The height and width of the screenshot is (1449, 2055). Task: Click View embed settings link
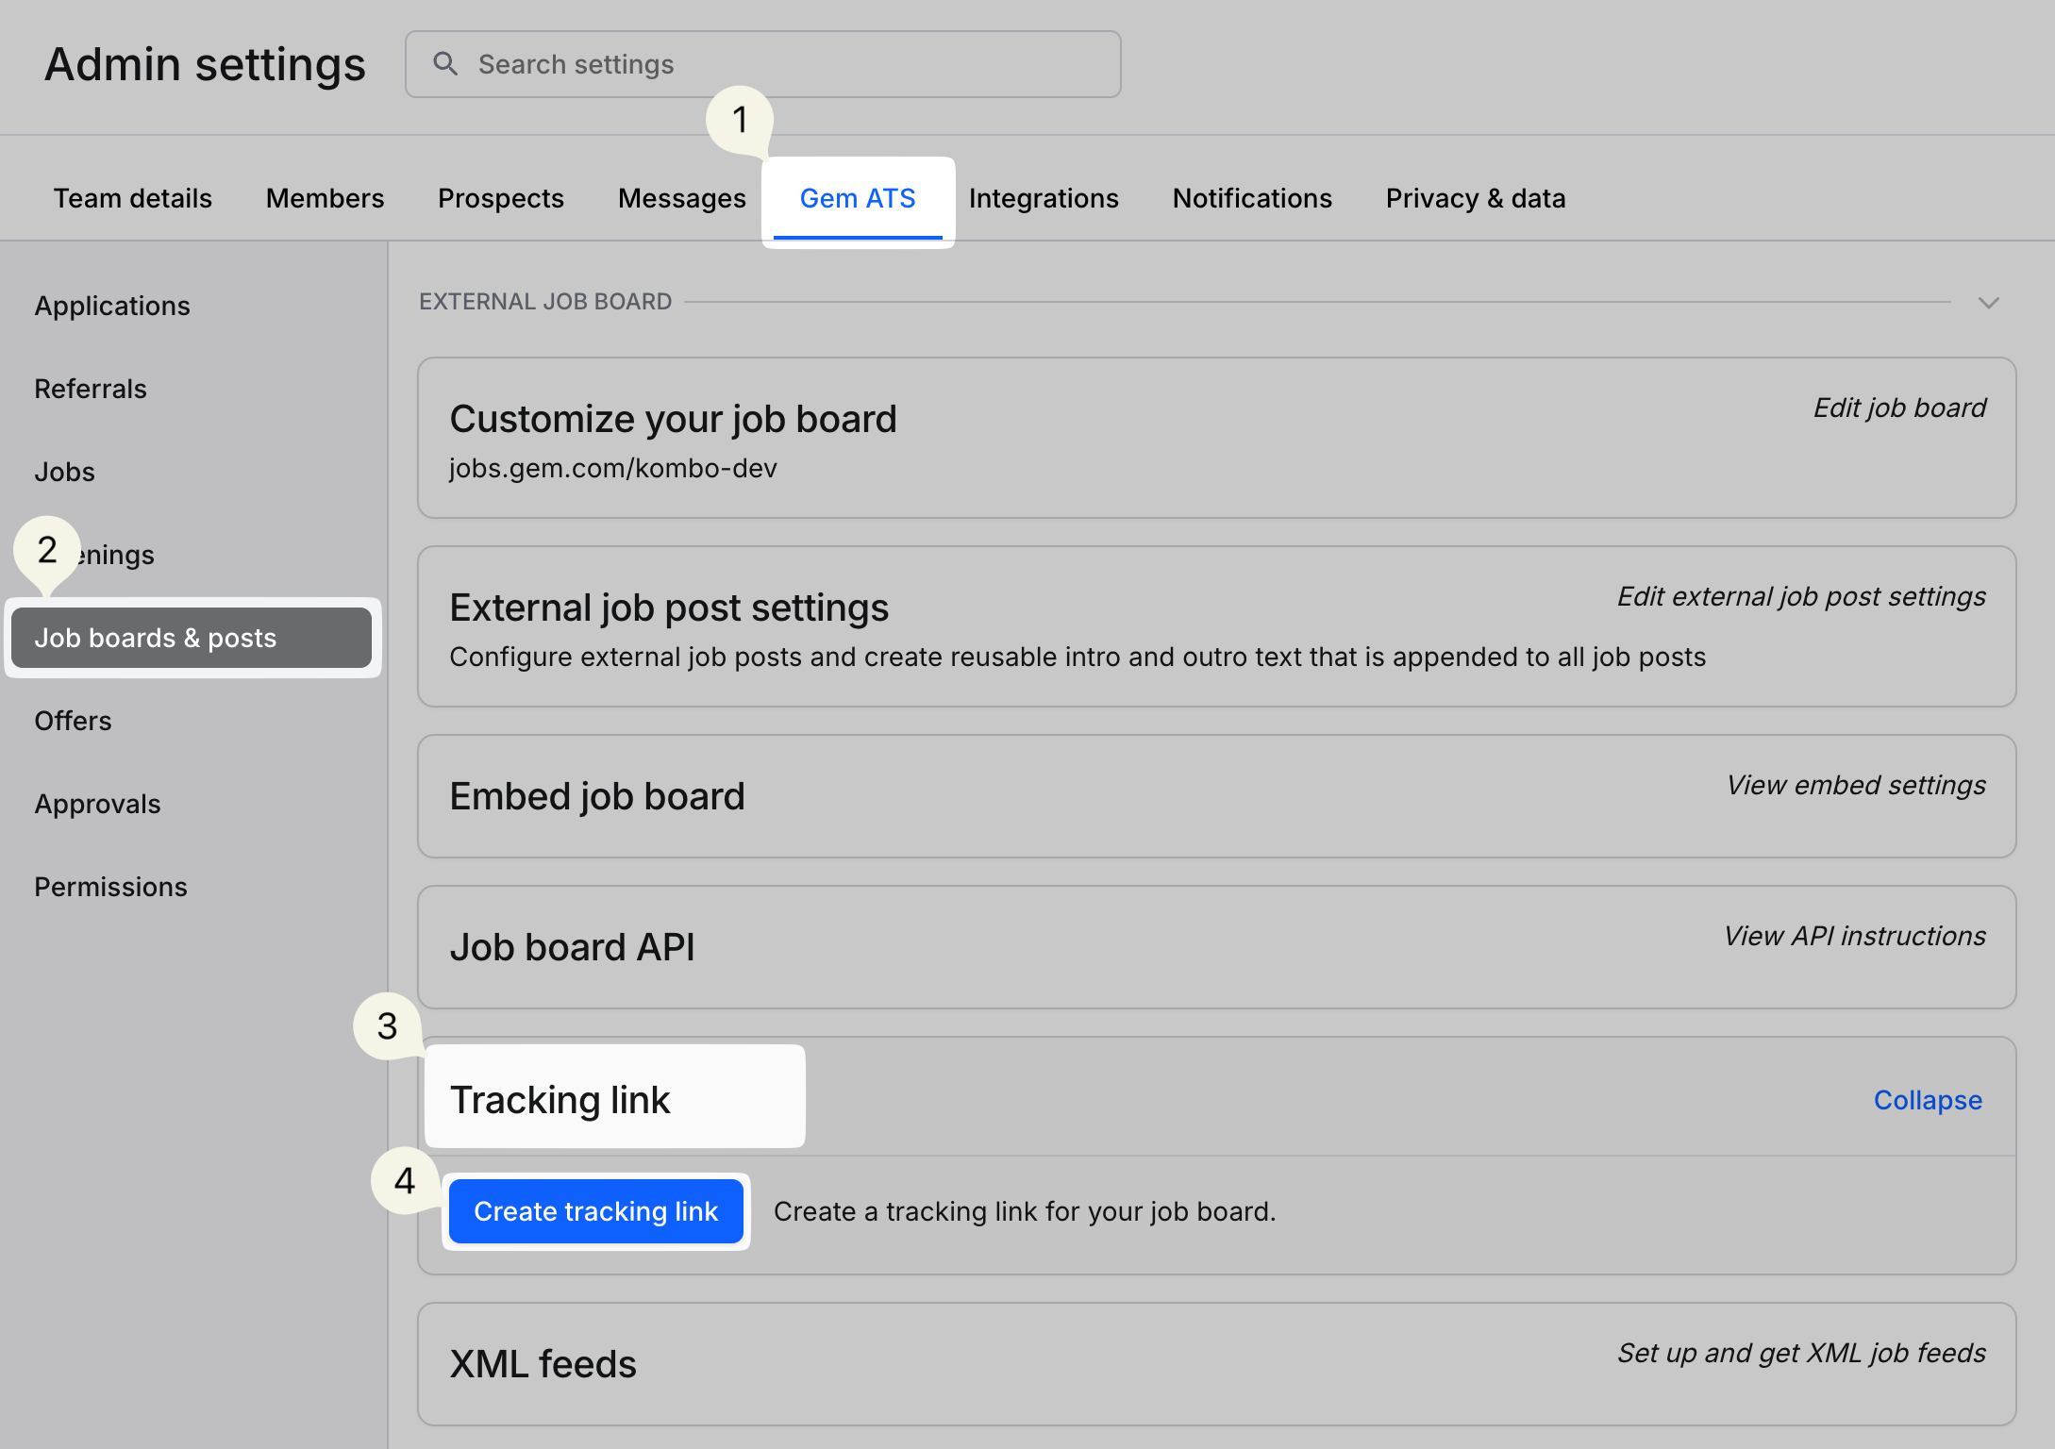pyautogui.click(x=1856, y=785)
